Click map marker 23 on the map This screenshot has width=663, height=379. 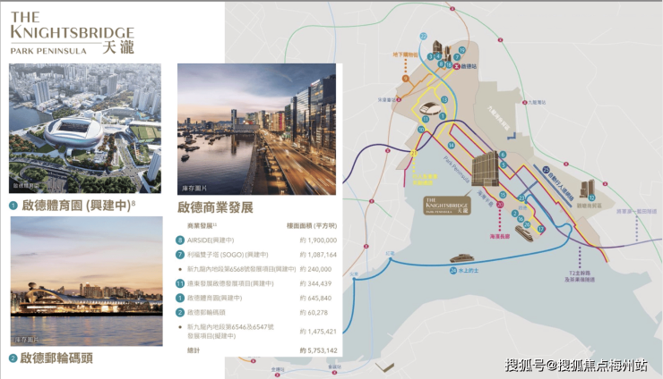(521, 198)
